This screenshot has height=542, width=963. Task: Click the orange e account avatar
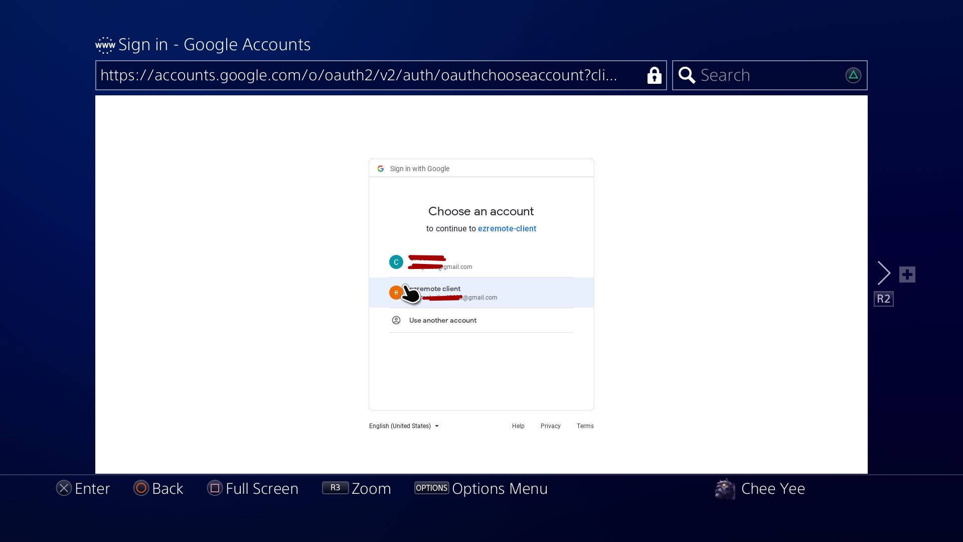(x=396, y=293)
